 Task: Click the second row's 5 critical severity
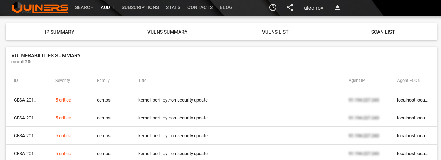tap(64, 118)
